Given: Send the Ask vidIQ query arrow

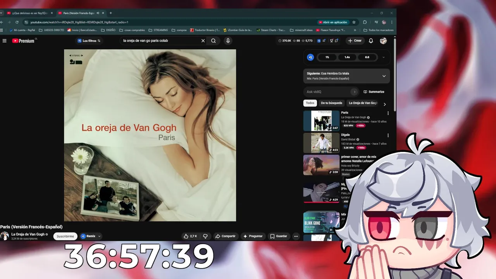Looking at the screenshot, I should click(354, 92).
